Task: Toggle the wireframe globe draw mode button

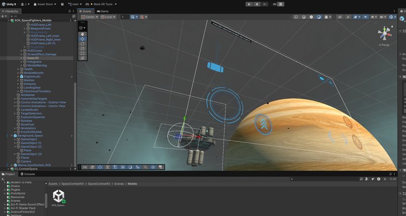Action: pos(296,17)
